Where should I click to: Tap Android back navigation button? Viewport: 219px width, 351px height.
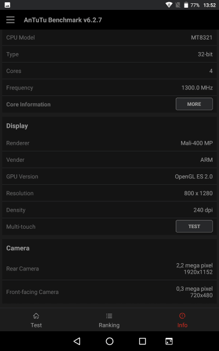coord(77,341)
